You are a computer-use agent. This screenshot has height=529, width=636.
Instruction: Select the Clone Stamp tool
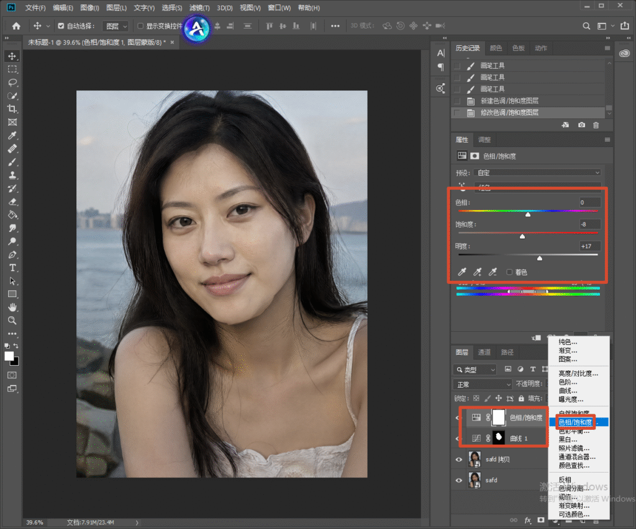click(12, 176)
